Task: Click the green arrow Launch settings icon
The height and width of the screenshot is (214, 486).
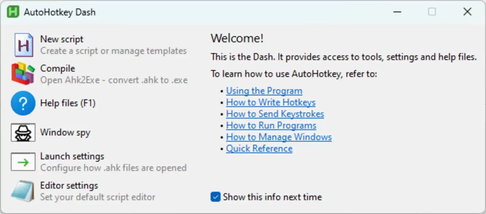Action: coord(23,162)
